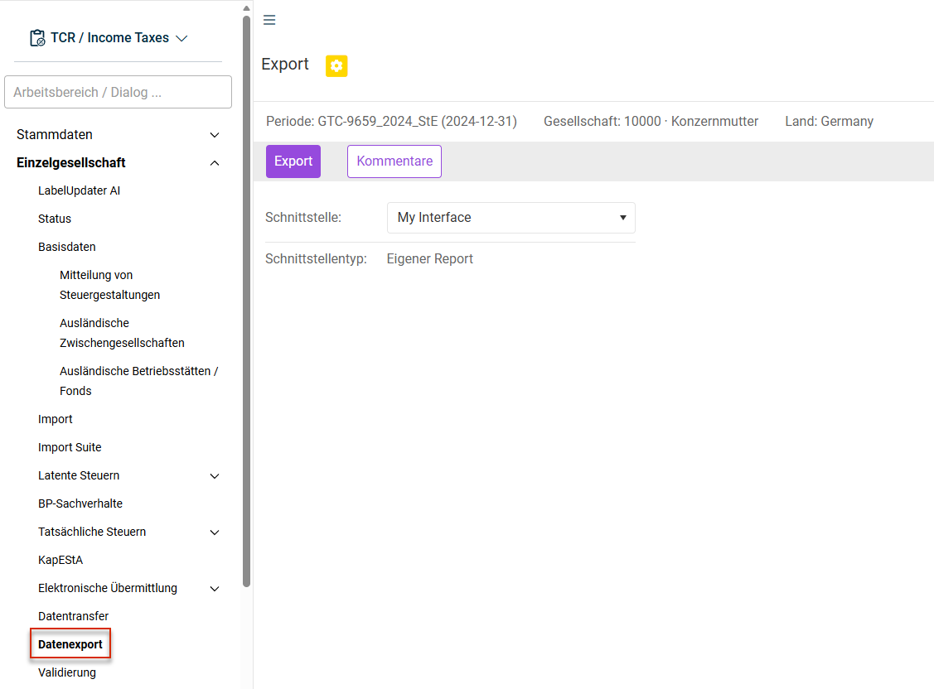Expand the Tatsächliche Steuern submenu
The width and height of the screenshot is (934, 689).
pos(215,532)
